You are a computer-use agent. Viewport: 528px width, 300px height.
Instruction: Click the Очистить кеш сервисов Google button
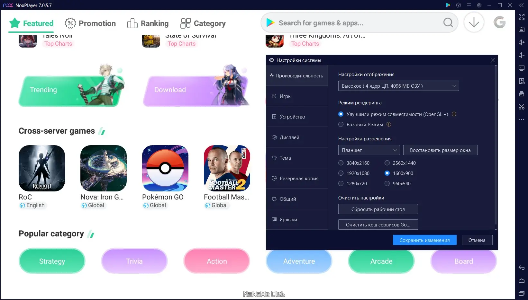click(378, 225)
